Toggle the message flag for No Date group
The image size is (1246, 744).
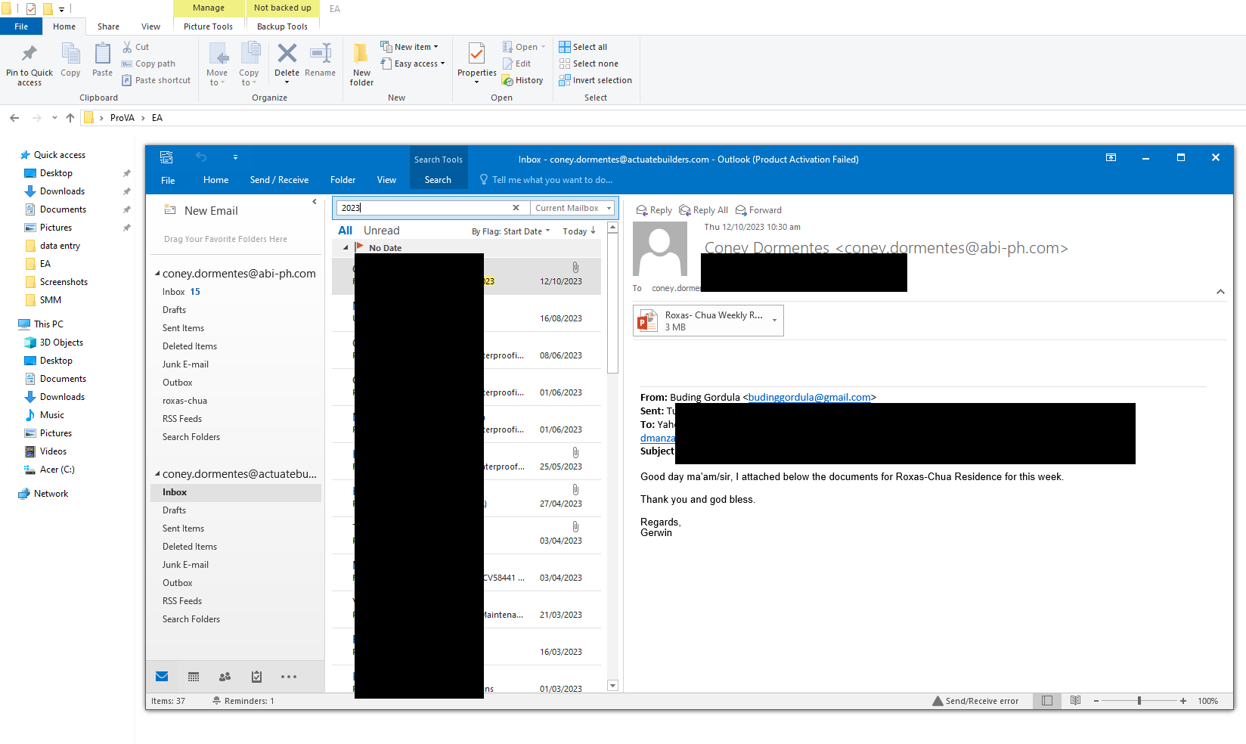click(359, 247)
